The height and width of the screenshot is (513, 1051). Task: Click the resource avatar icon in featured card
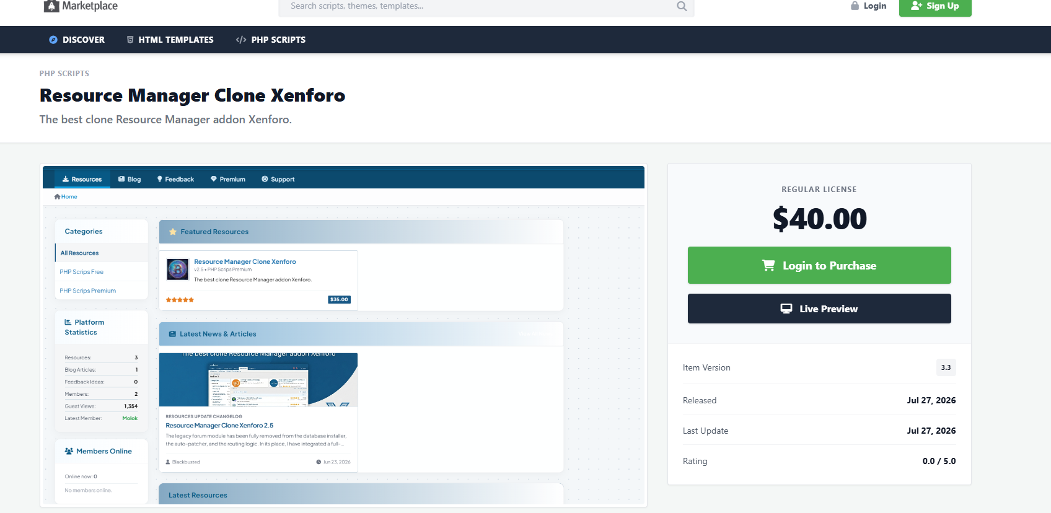point(178,269)
